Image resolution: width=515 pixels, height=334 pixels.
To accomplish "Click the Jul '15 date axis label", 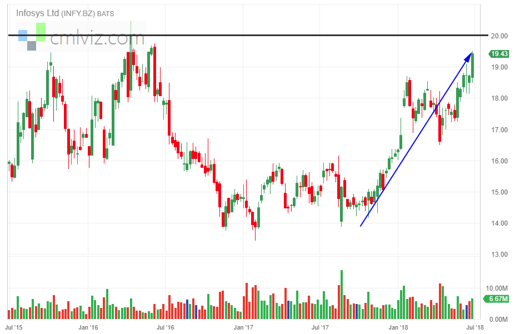I will [x=14, y=327].
